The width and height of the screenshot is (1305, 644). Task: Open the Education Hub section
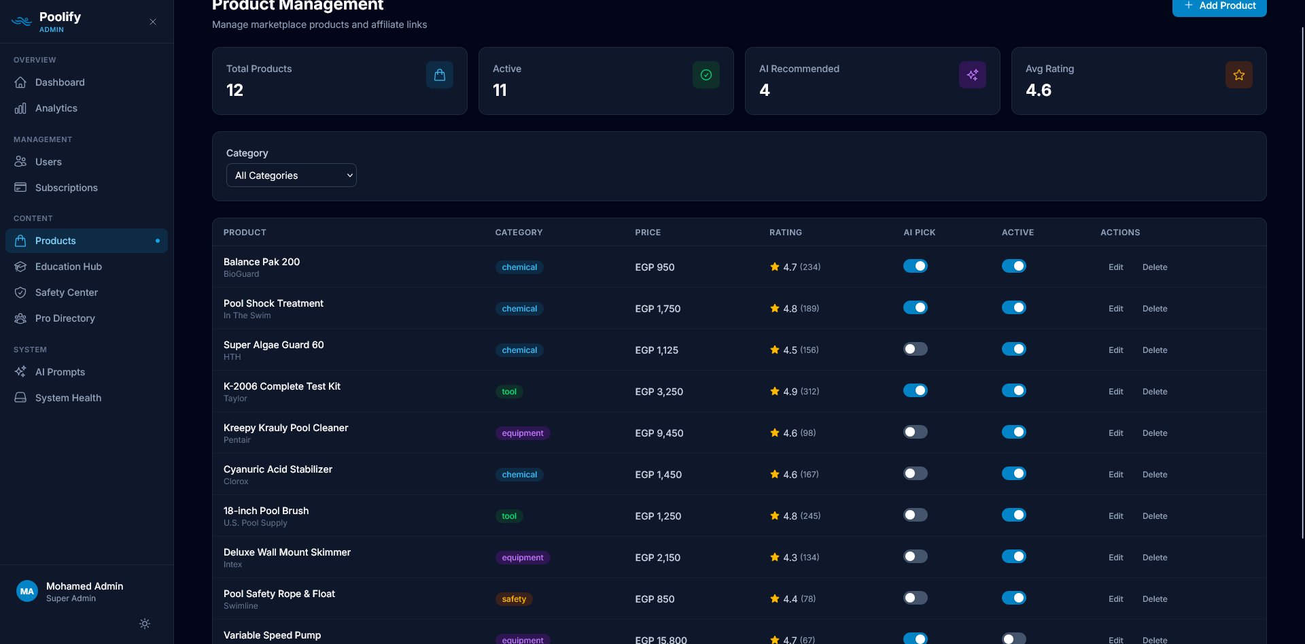click(86, 267)
